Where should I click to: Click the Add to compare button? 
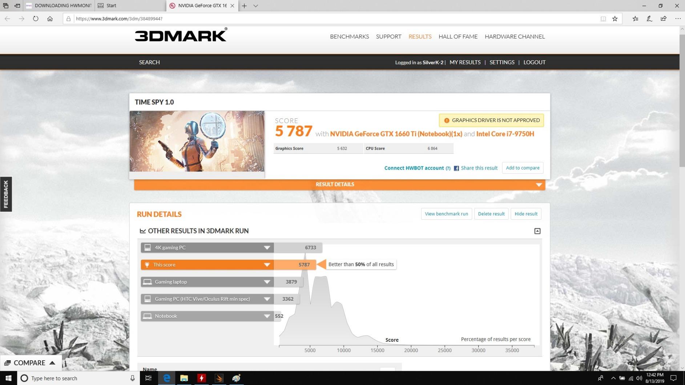point(523,168)
